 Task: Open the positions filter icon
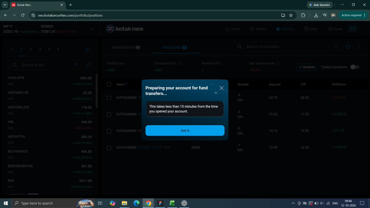point(336,47)
